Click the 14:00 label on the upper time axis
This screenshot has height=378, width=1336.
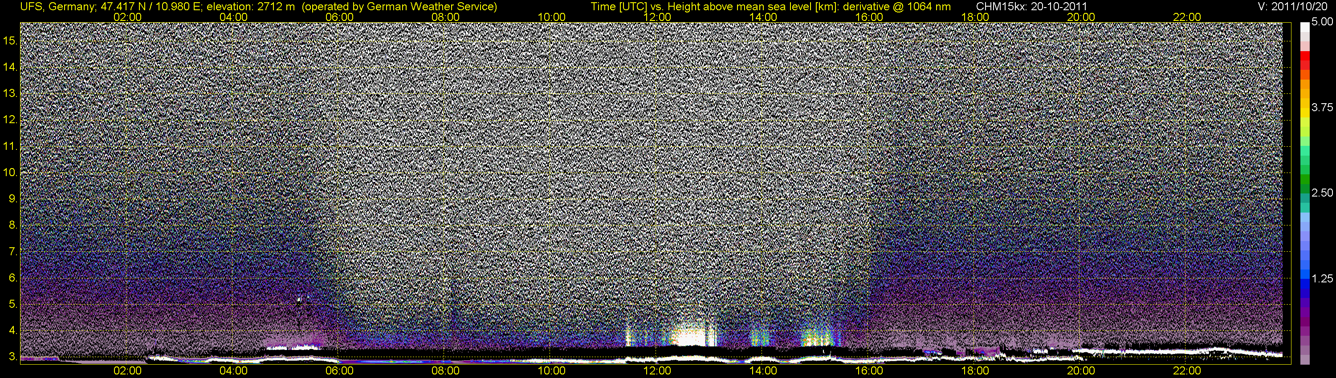(x=763, y=17)
